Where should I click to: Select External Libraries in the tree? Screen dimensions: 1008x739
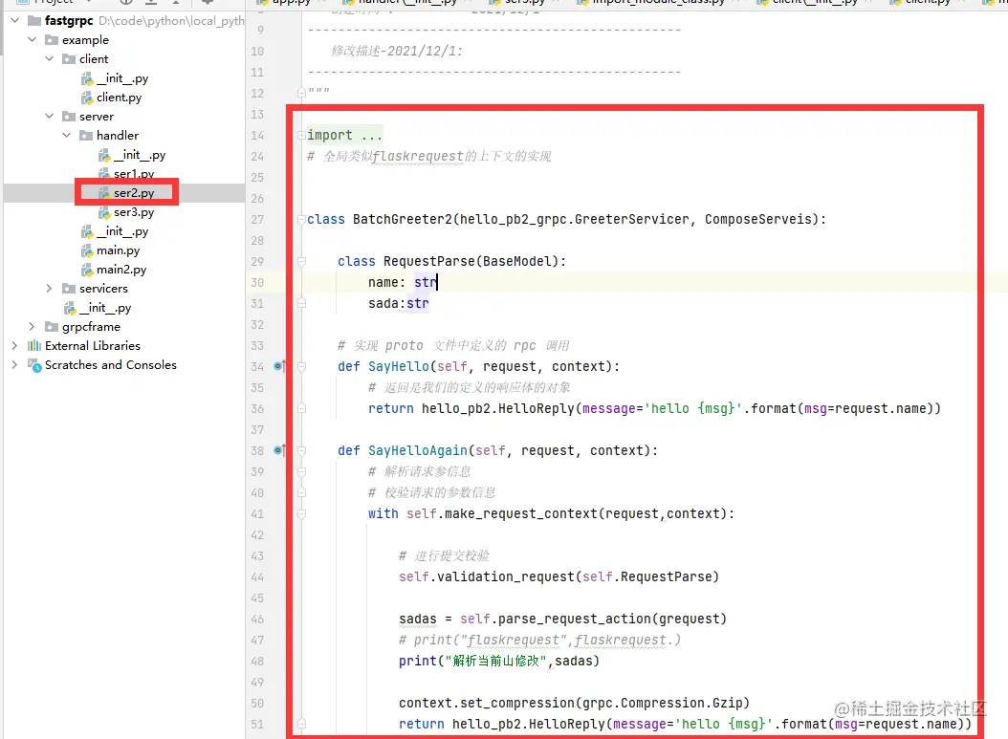coord(93,346)
